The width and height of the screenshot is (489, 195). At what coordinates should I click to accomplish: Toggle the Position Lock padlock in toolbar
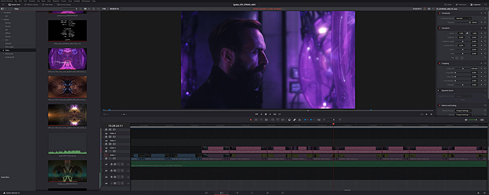(299, 120)
